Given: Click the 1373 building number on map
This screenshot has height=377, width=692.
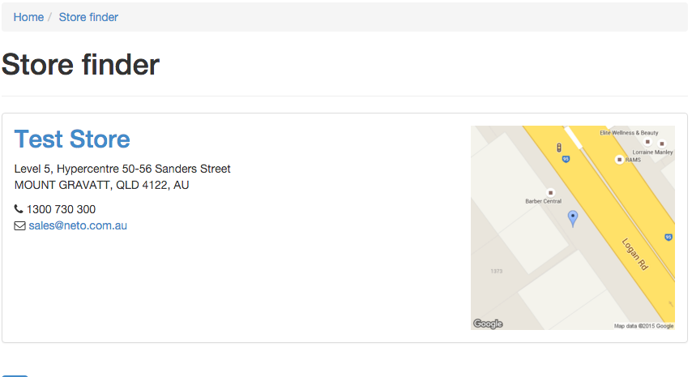Looking at the screenshot, I should click(498, 271).
